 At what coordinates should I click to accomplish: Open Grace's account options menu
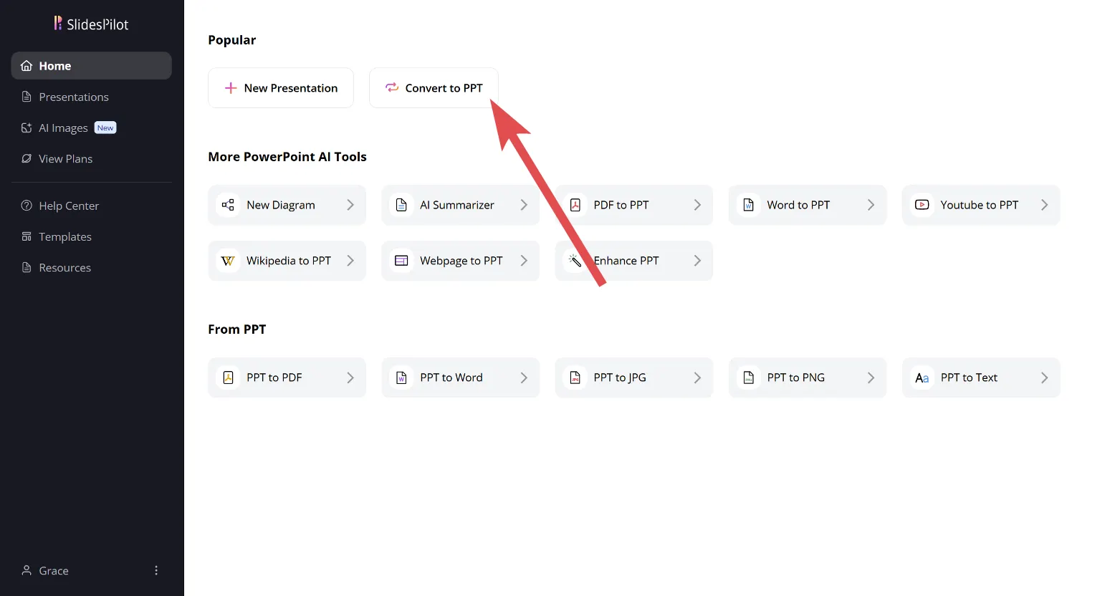(x=156, y=570)
